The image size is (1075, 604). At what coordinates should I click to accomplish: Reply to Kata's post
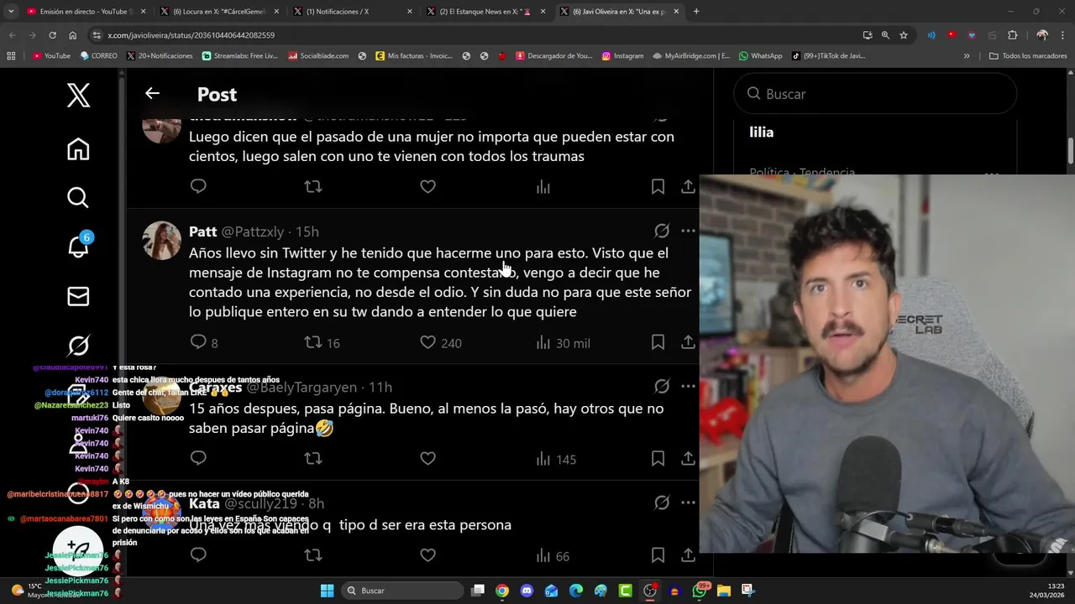pyautogui.click(x=198, y=555)
